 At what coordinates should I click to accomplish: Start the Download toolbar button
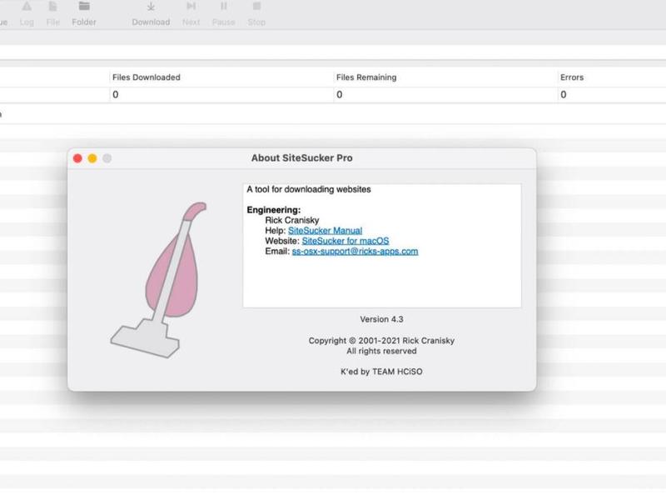coord(151,12)
